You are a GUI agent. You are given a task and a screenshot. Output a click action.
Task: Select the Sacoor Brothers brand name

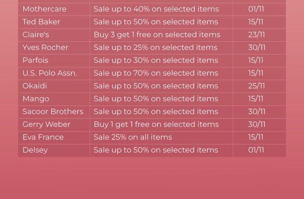point(53,112)
